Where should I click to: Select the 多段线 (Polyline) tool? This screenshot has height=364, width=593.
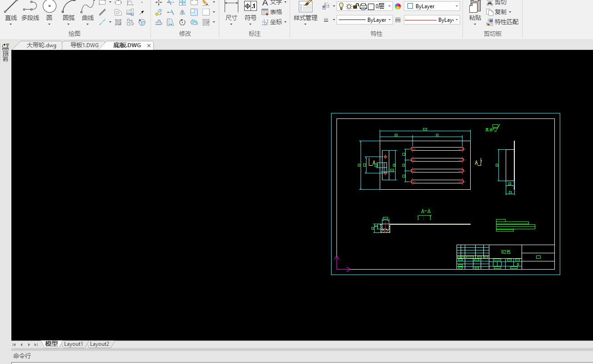(30, 10)
